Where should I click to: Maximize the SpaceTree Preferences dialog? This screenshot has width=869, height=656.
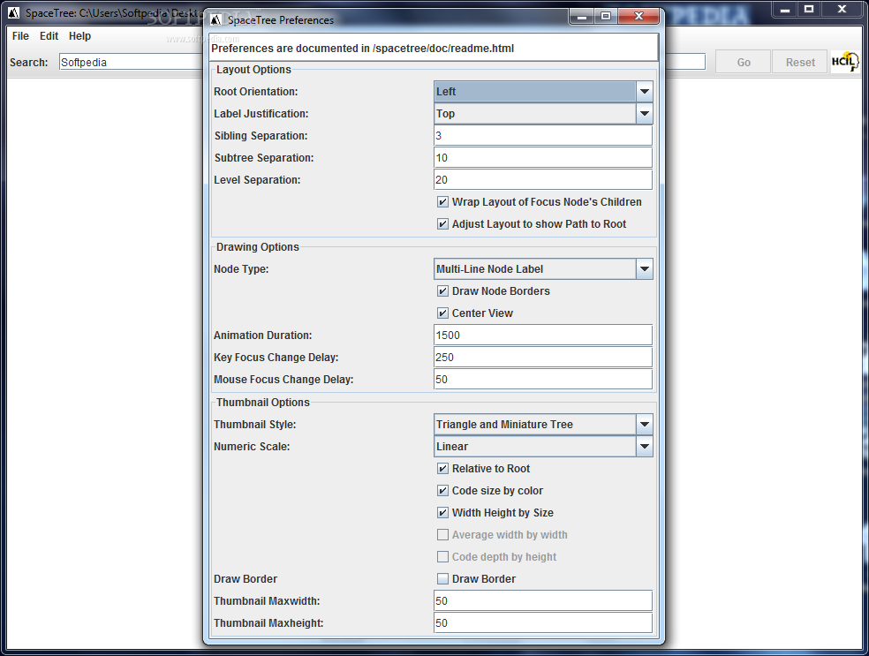(606, 17)
